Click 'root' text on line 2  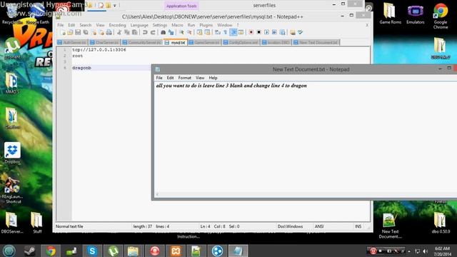pyautogui.click(x=78, y=56)
